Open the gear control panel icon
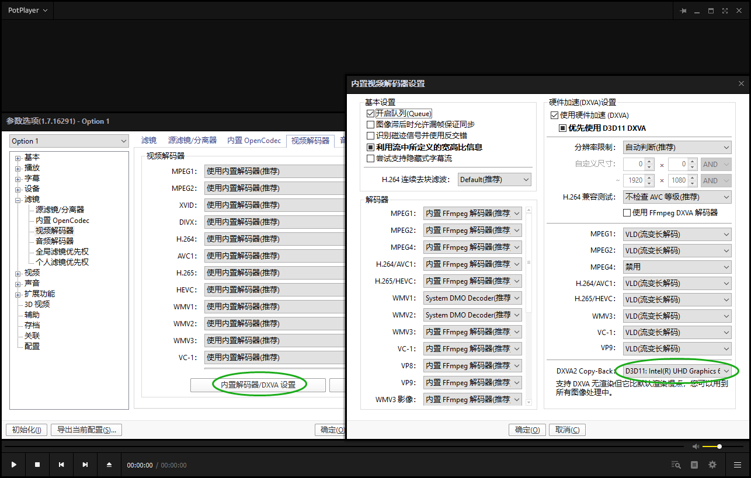 point(712,465)
